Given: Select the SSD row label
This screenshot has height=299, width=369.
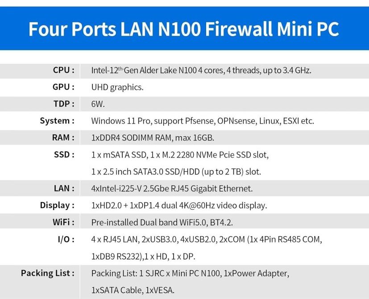Looking at the screenshot, I should (64, 155).
